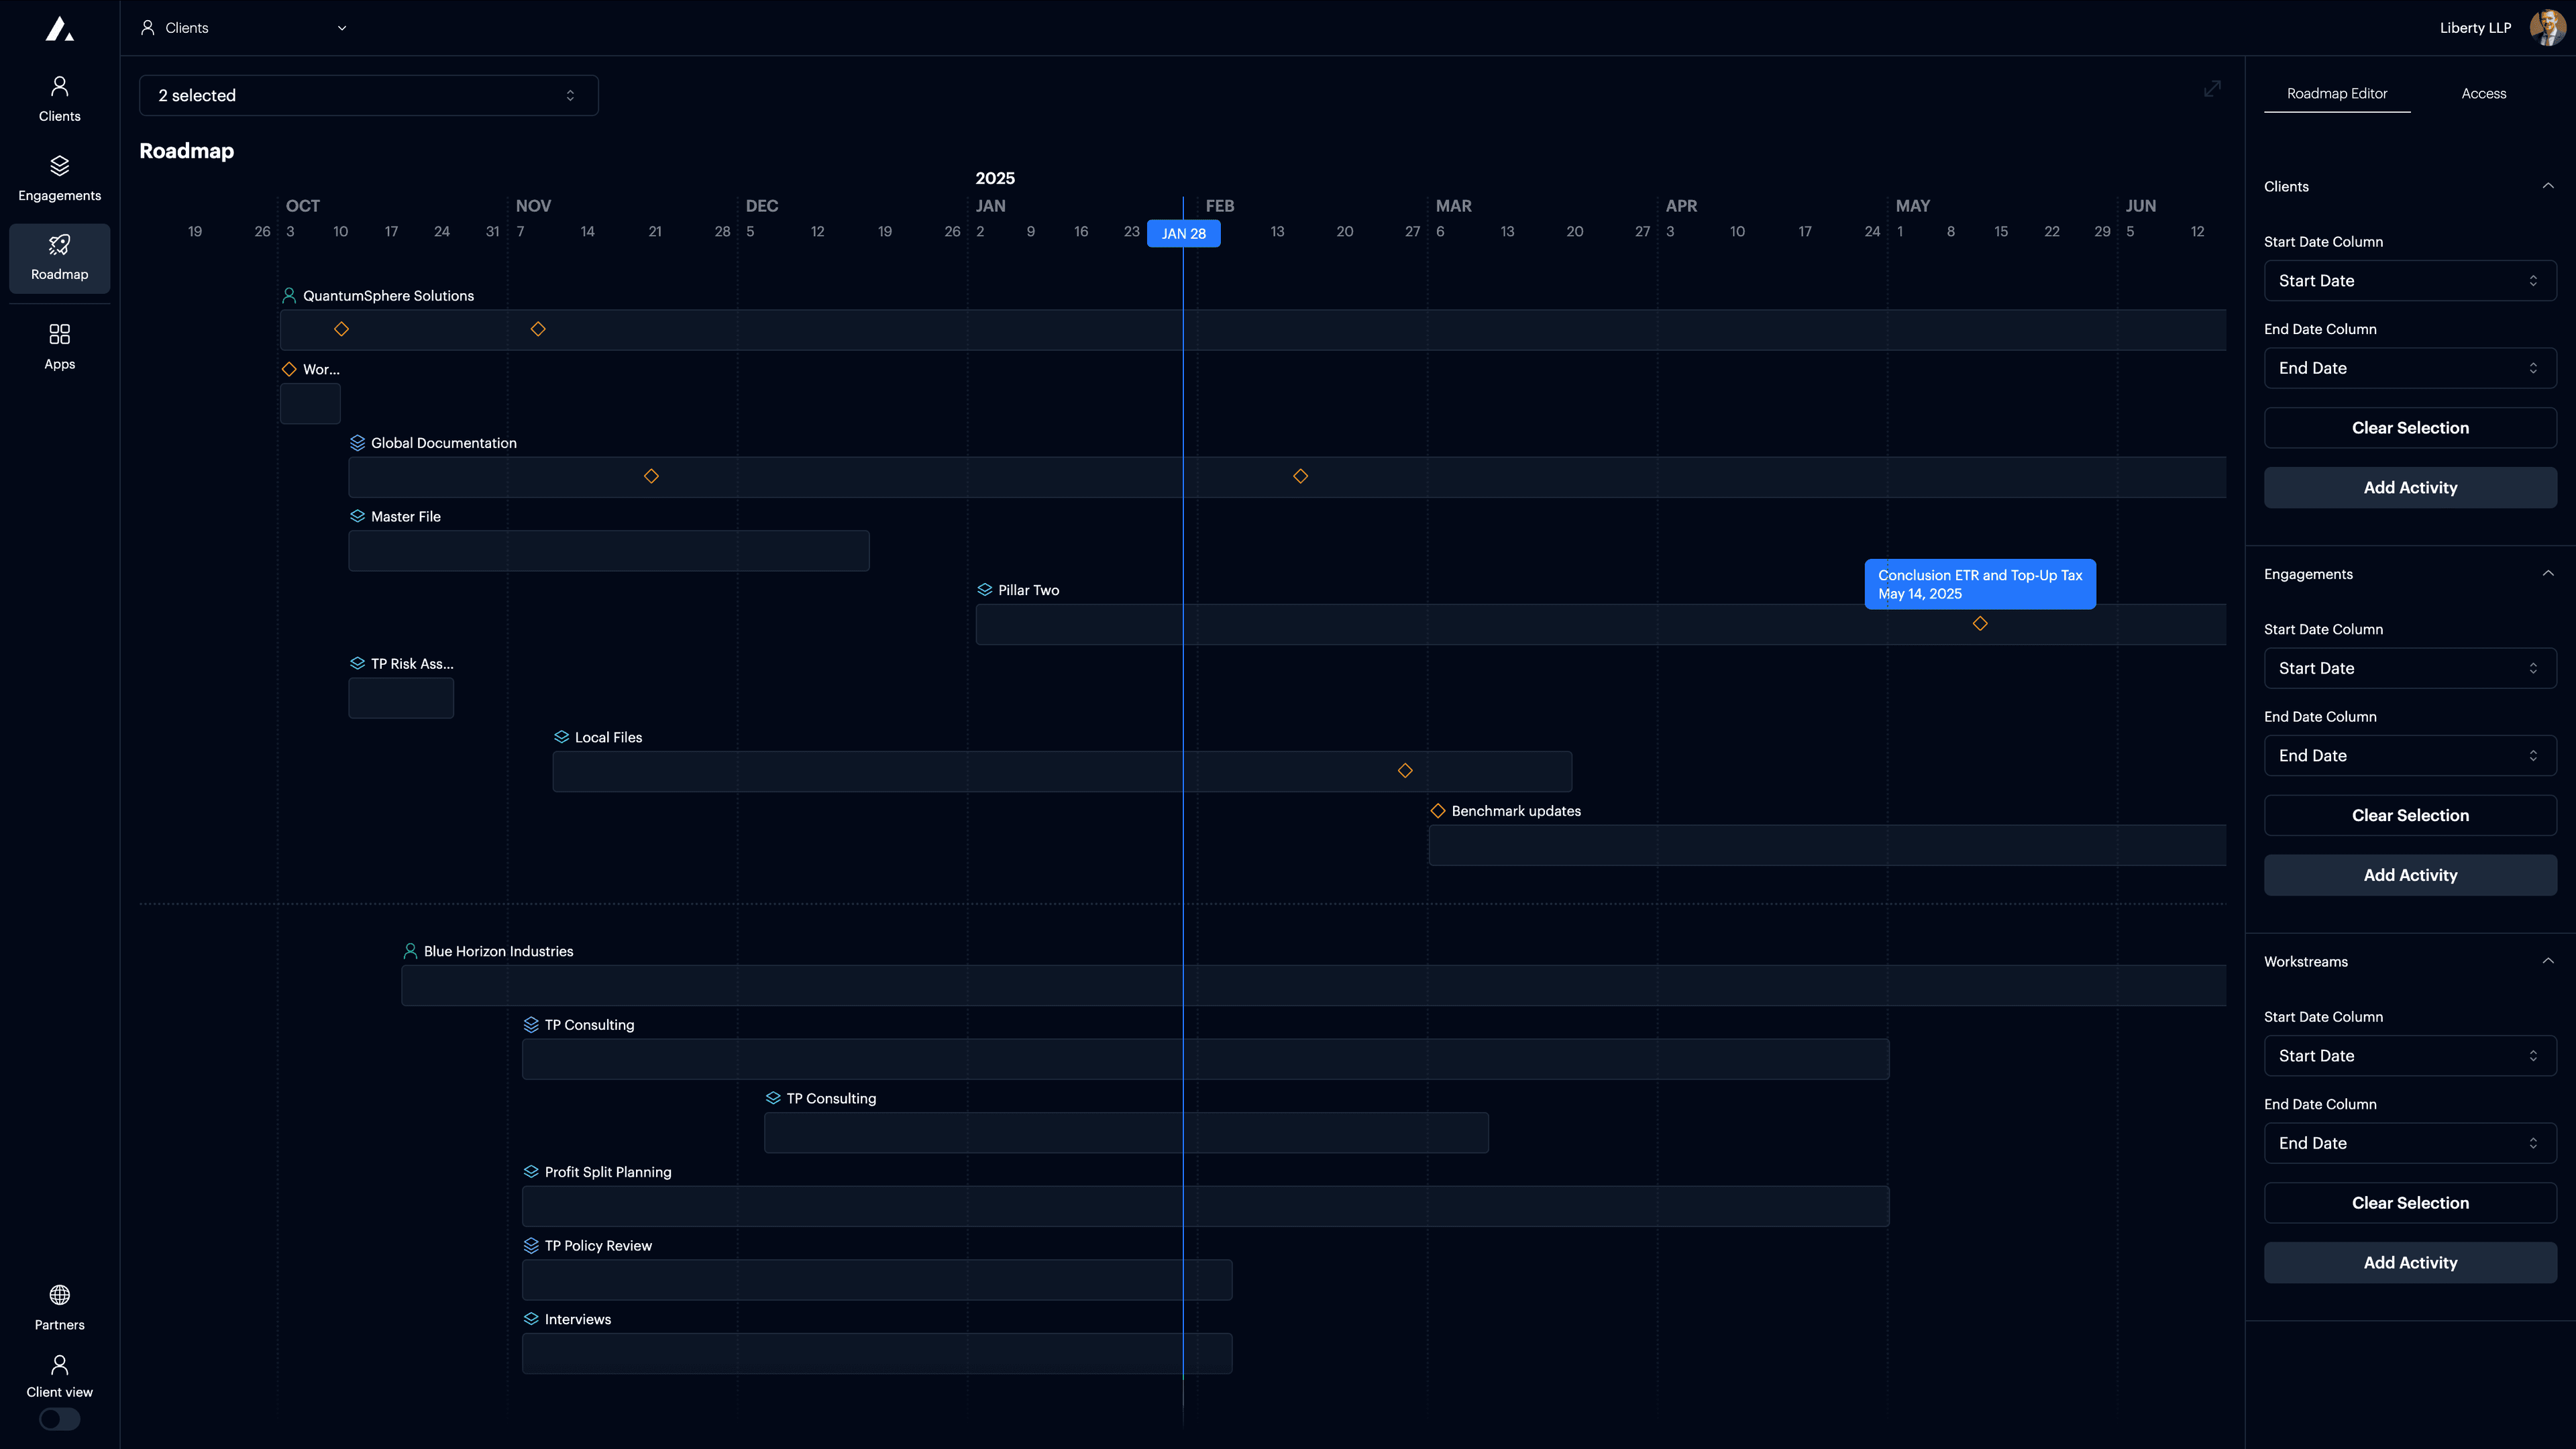This screenshot has height=1449, width=2576.
Task: Select the Partners icon in the sidebar
Action: tap(59, 1306)
